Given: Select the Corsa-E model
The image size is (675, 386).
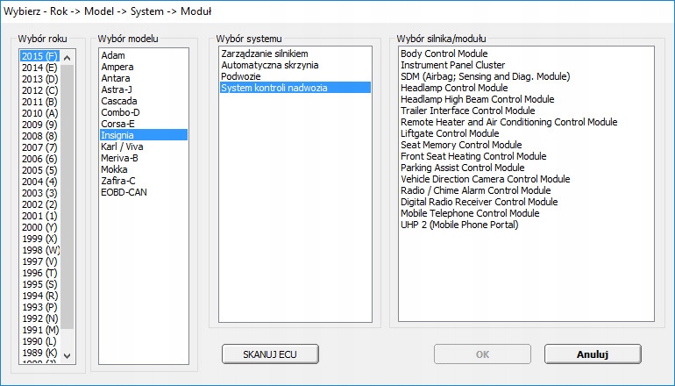Looking at the screenshot, I should pos(119,124).
